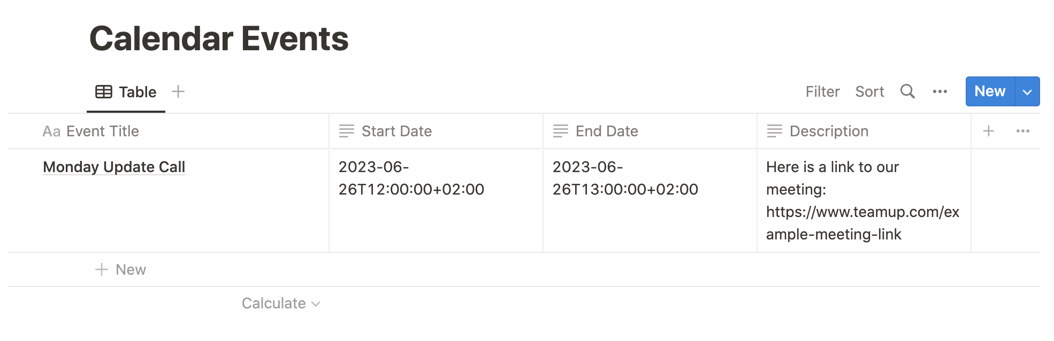Click the search magnifier icon
1054x341 pixels.
907,91
